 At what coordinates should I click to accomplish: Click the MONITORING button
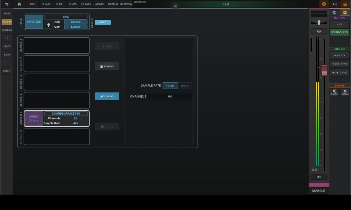point(340,73)
